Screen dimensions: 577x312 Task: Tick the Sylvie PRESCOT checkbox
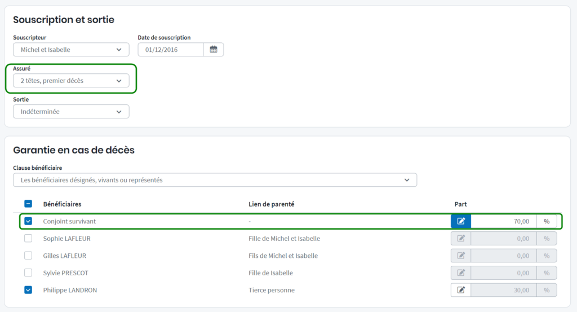coord(28,273)
